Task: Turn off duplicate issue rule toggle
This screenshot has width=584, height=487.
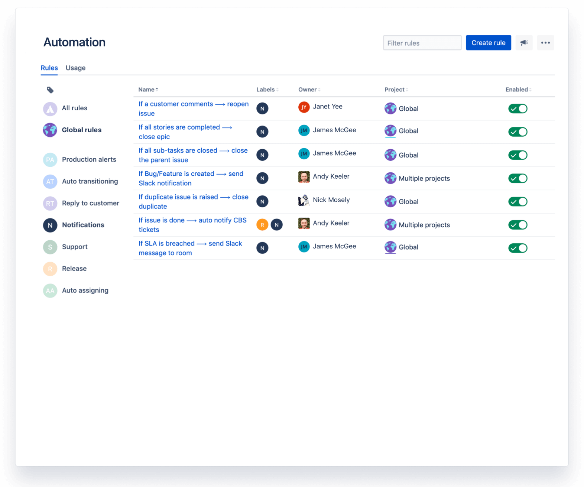Action: (518, 202)
